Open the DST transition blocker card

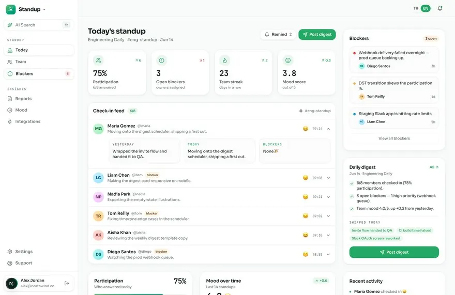394,90
